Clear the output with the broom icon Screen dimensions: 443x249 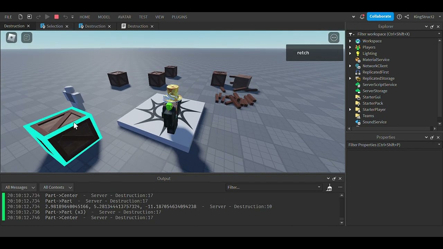click(329, 187)
